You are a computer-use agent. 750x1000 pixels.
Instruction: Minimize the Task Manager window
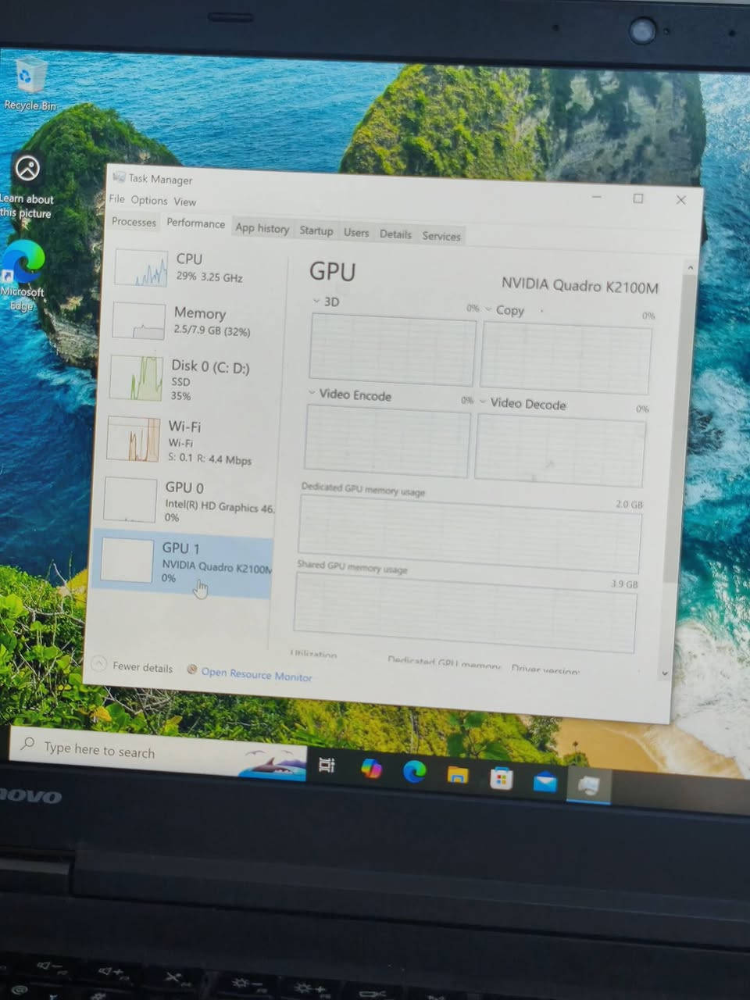(597, 196)
